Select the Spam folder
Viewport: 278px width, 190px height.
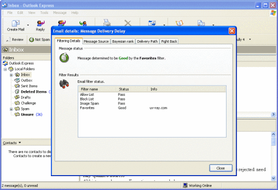coord(25,109)
